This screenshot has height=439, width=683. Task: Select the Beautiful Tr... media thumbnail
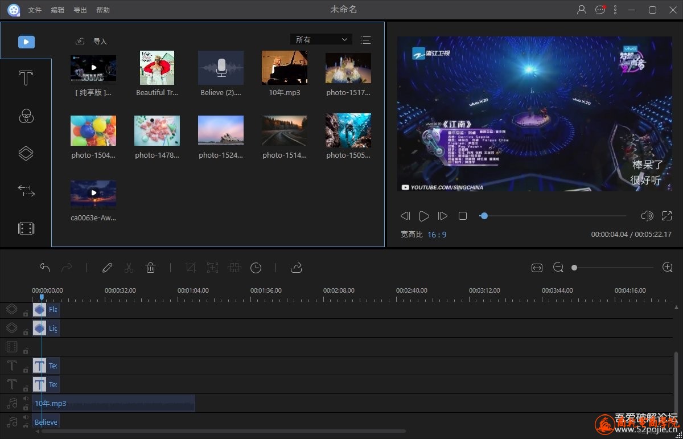coord(157,68)
